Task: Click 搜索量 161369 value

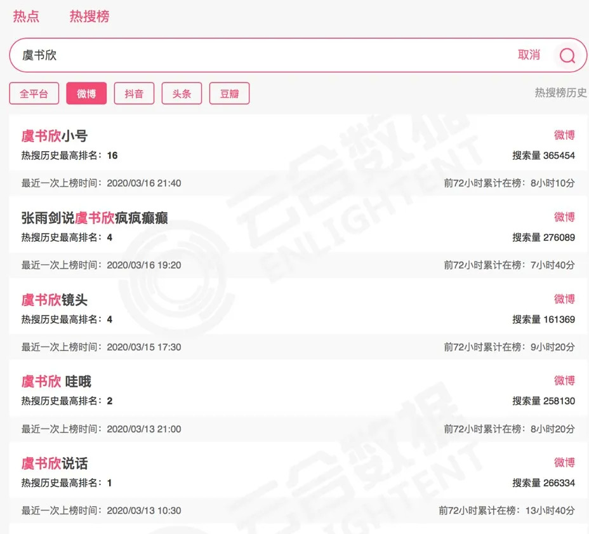Action: click(543, 319)
